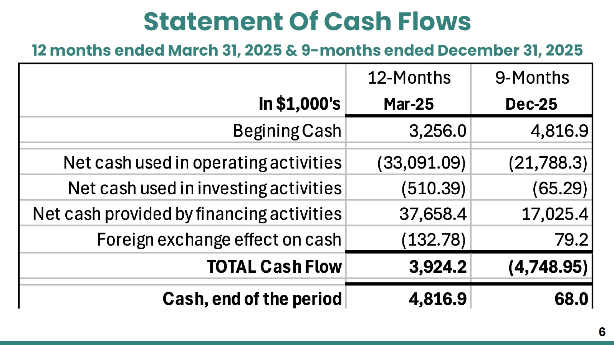Click the Statement Of Cash Flows title

pyautogui.click(x=307, y=21)
